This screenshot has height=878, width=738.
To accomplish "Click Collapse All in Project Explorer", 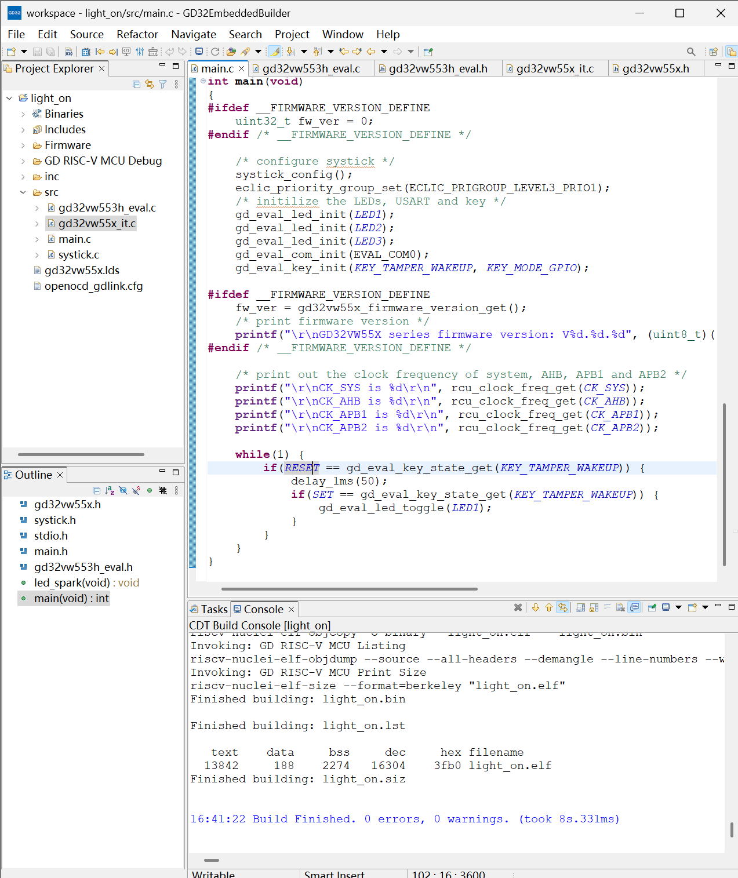I will pyautogui.click(x=137, y=85).
